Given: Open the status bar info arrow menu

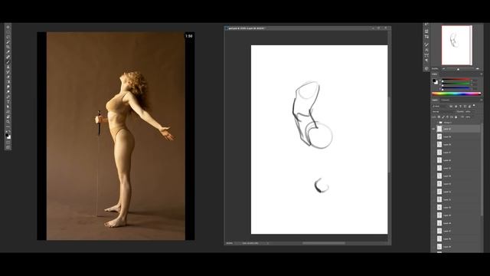Looking at the screenshot, I should tap(268, 243).
